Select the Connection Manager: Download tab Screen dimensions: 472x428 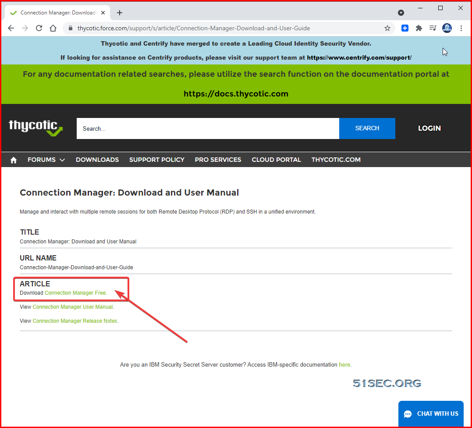point(57,13)
